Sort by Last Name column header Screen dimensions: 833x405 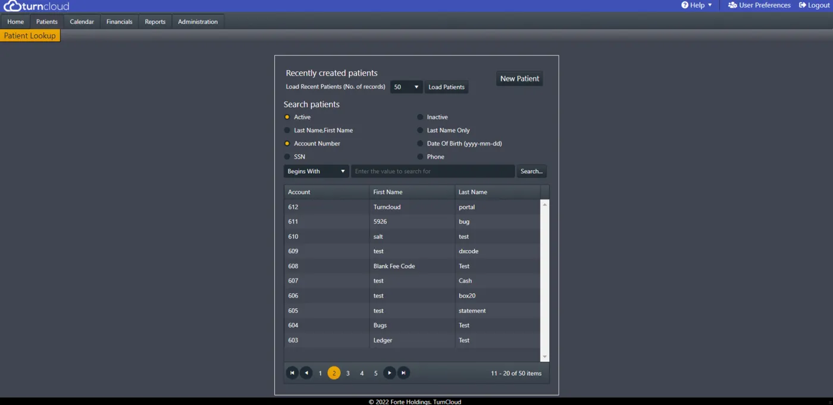[x=497, y=192]
